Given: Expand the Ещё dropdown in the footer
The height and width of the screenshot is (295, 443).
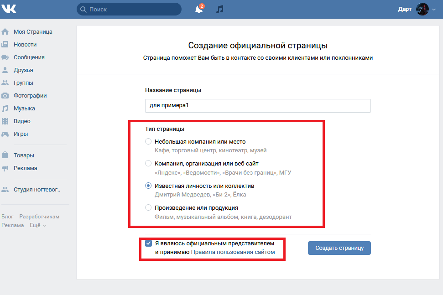Looking at the screenshot, I should coord(38,225).
